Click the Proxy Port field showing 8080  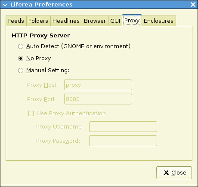pos(98,99)
